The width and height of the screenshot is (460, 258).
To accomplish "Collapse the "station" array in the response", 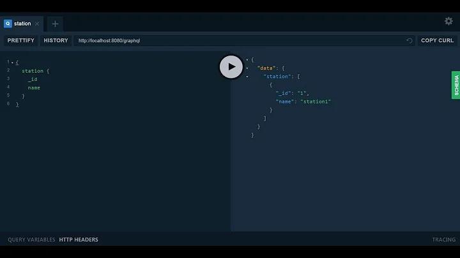I will point(247,77).
